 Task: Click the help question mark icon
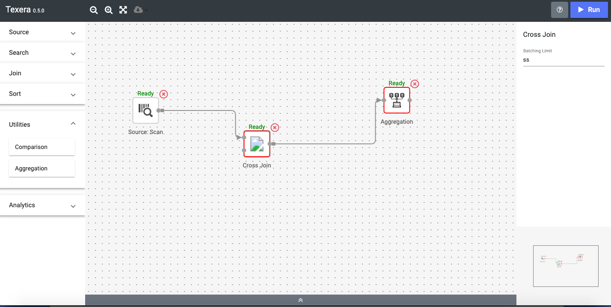[559, 10]
